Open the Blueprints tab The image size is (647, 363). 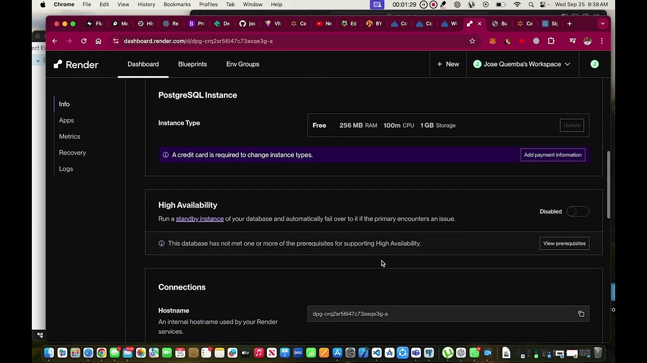pyautogui.click(x=193, y=64)
